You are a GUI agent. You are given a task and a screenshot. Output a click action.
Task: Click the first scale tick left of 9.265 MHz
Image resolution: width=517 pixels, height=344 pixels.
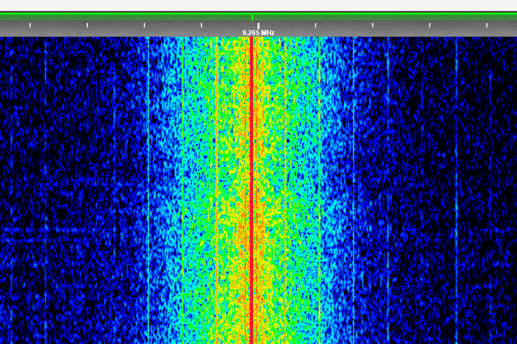tap(201, 25)
